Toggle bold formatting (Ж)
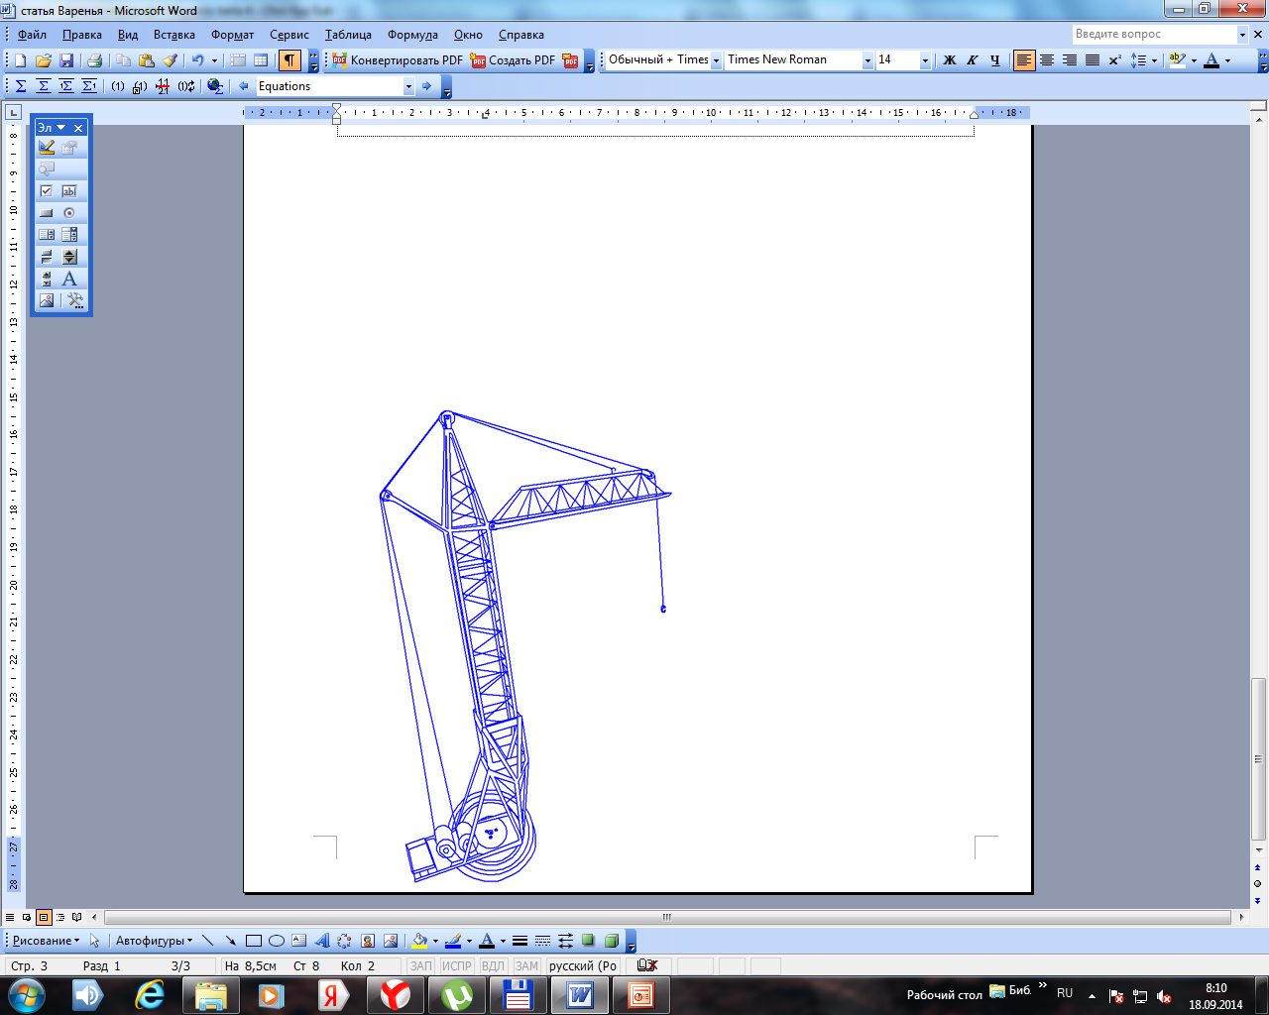The width and height of the screenshot is (1269, 1015). coord(949,60)
